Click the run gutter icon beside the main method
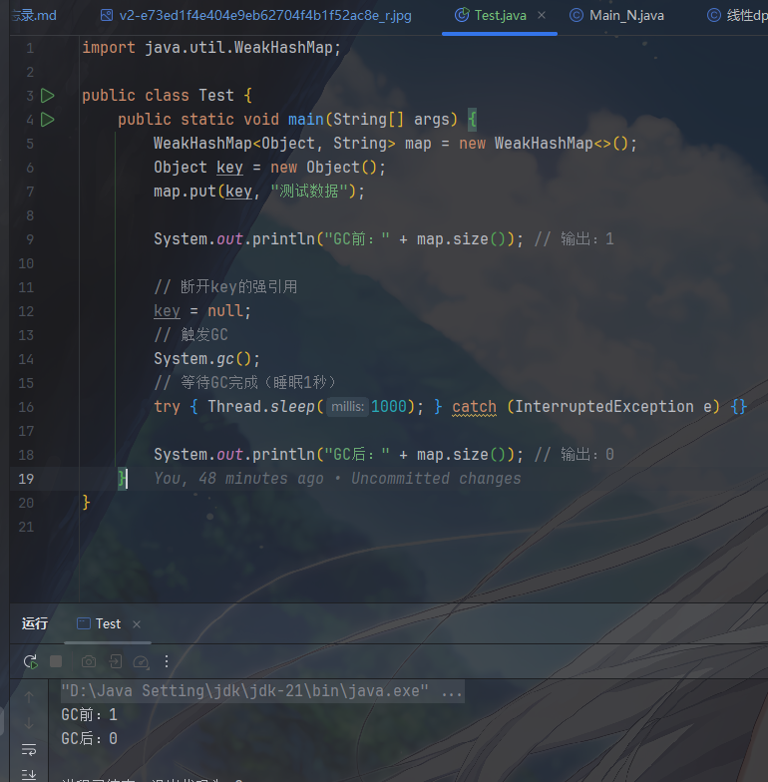 pos(48,120)
